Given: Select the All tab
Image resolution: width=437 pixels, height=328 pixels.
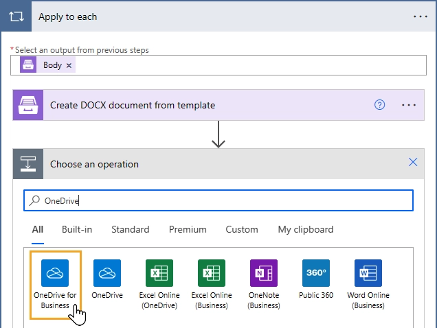Looking at the screenshot, I should (38, 229).
